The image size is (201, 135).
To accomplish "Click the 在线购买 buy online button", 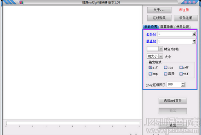I will click(159, 18).
